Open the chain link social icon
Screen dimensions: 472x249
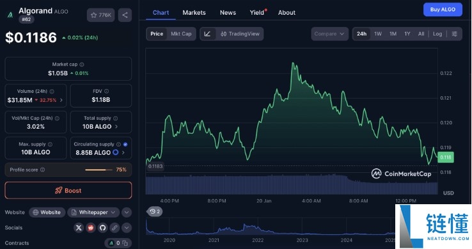(x=114, y=228)
